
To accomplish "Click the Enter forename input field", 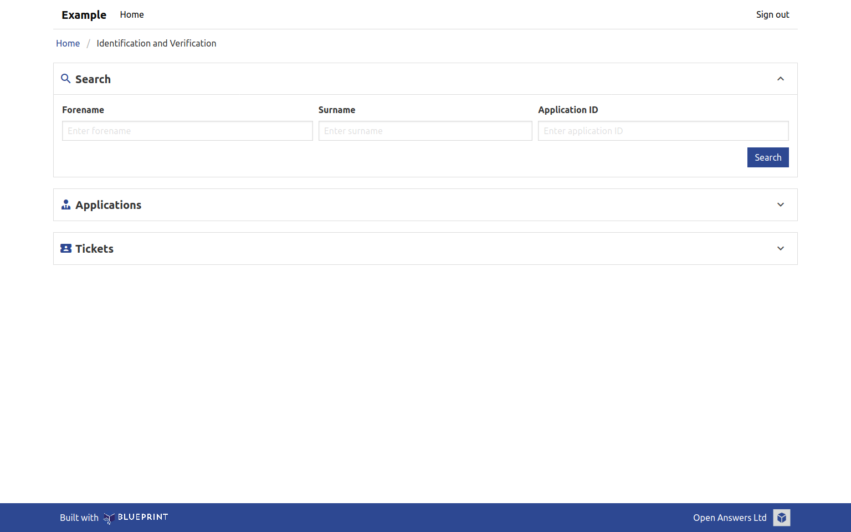I will (x=187, y=131).
